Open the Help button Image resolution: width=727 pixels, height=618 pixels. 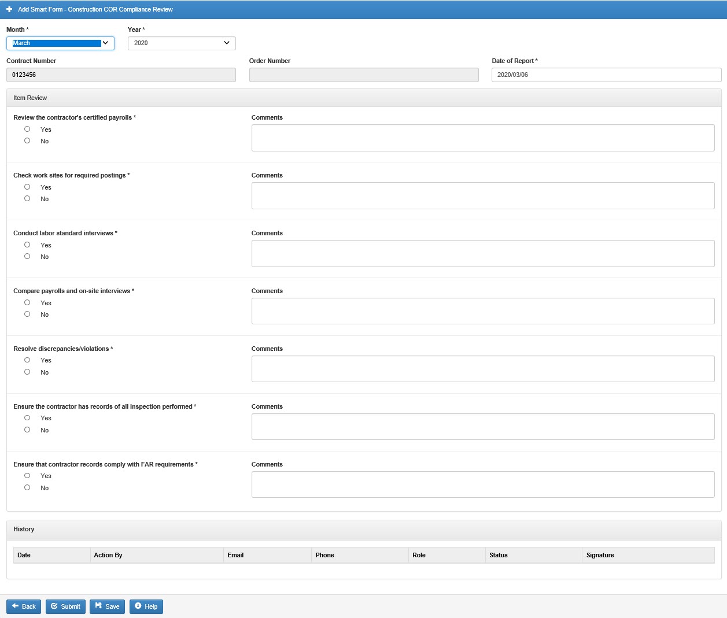tap(146, 606)
